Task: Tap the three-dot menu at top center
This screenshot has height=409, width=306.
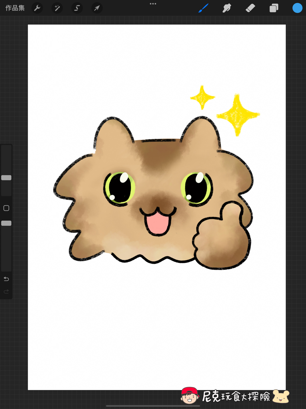Action: point(153,4)
